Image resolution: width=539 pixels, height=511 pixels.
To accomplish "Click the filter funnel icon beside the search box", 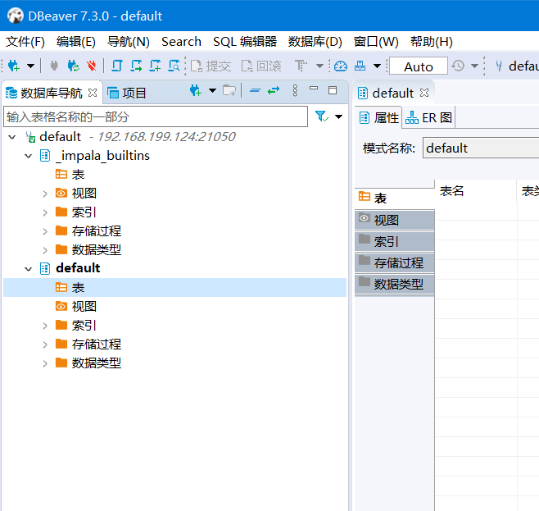I will [x=321, y=116].
